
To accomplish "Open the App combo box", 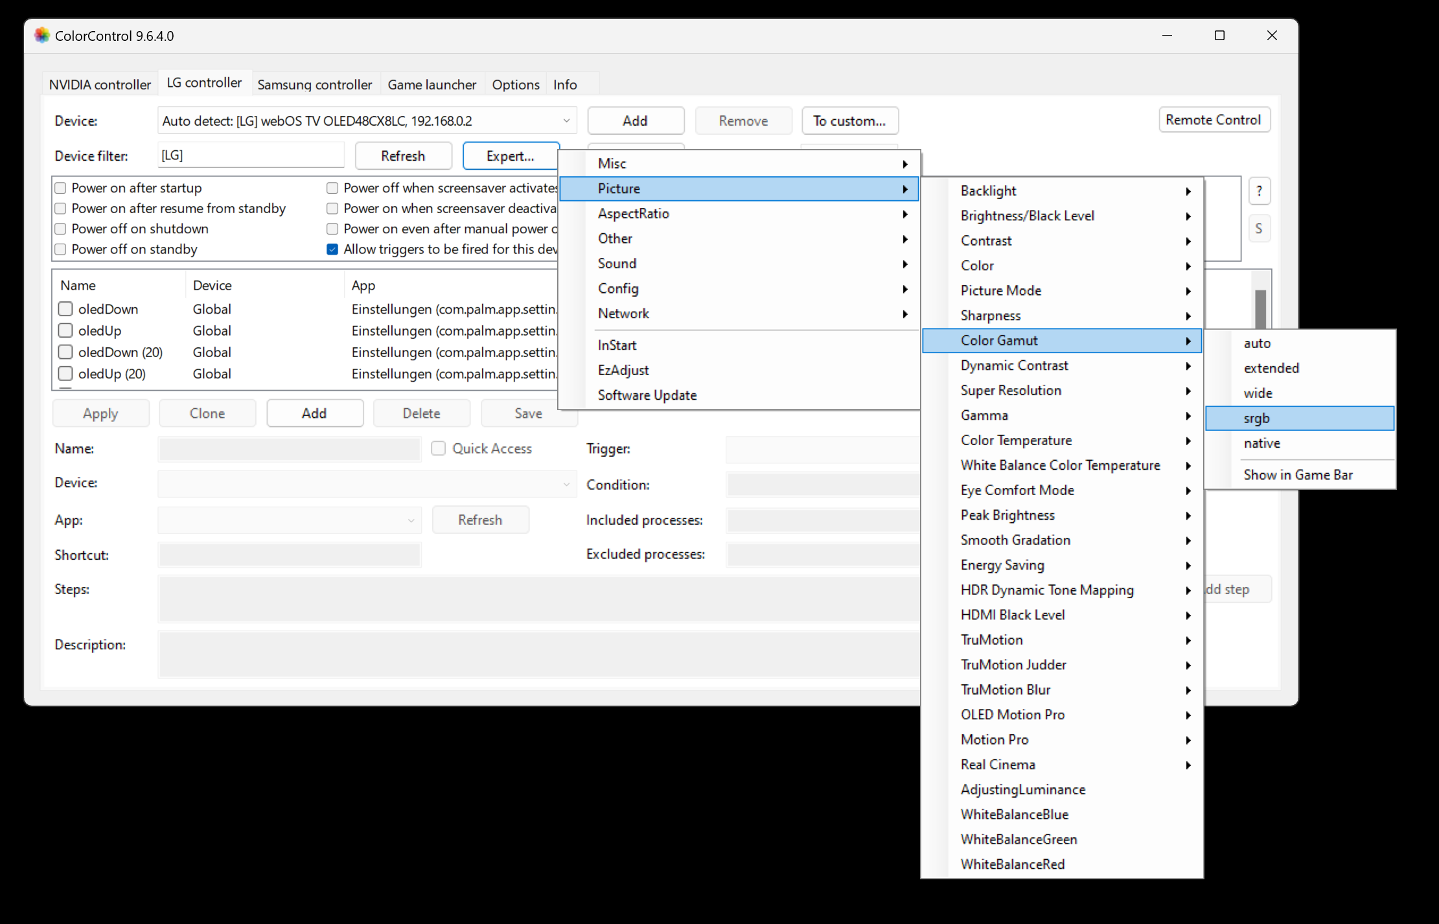I will pyautogui.click(x=290, y=520).
